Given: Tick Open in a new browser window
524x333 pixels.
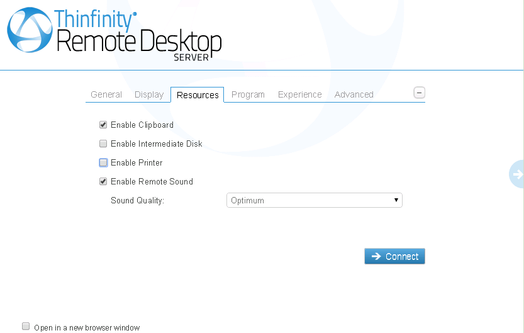Looking at the screenshot, I should pos(26,326).
